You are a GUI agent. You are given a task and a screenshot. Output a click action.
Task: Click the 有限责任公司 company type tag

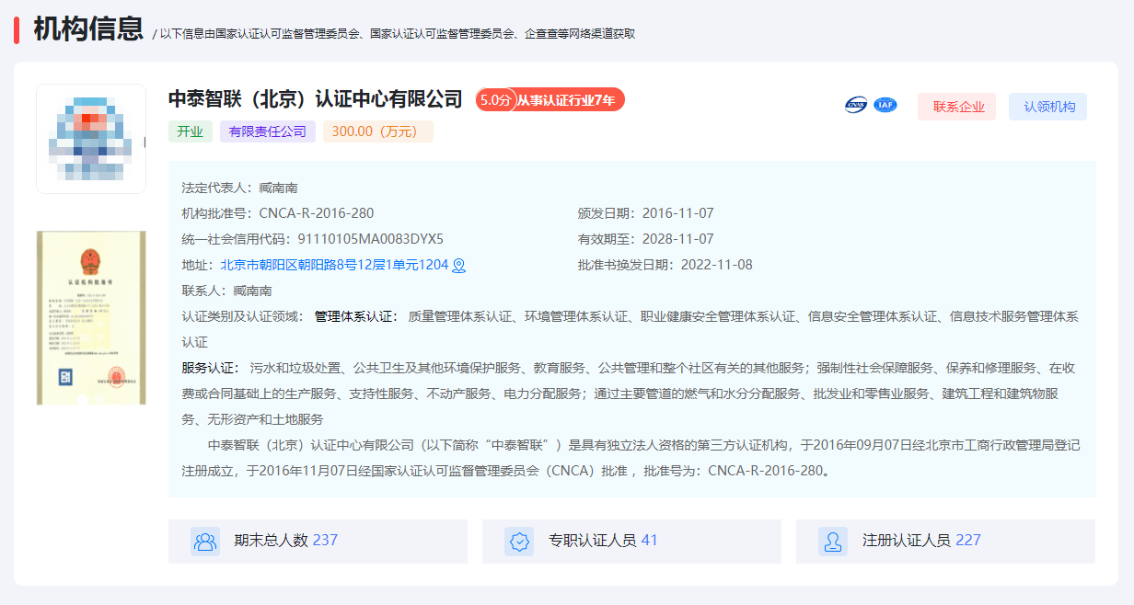(268, 131)
